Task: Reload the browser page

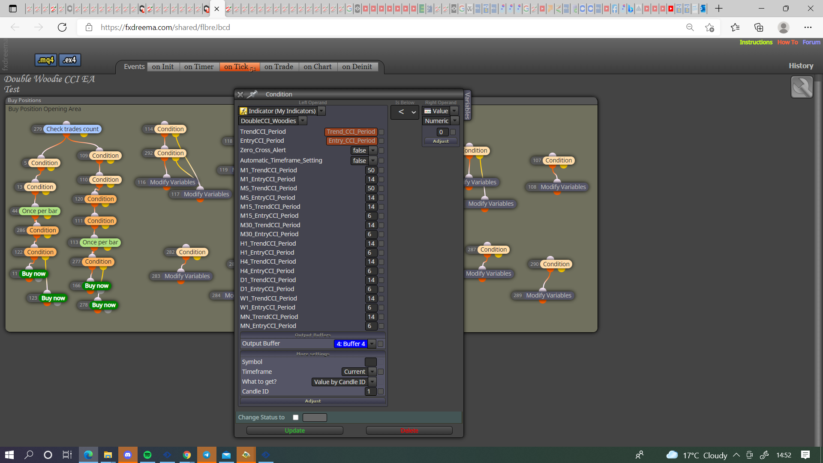Action: 62,27
